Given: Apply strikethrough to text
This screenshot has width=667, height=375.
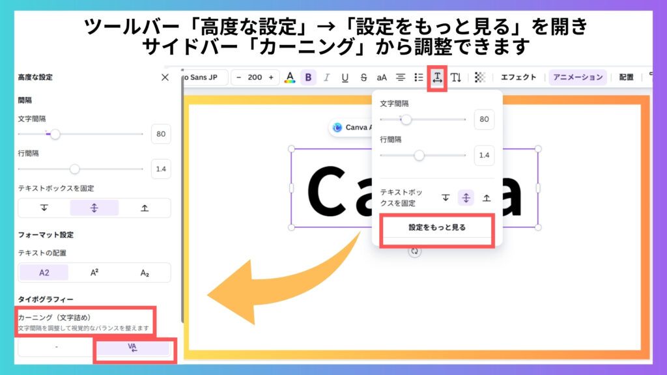Looking at the screenshot, I should (x=363, y=77).
